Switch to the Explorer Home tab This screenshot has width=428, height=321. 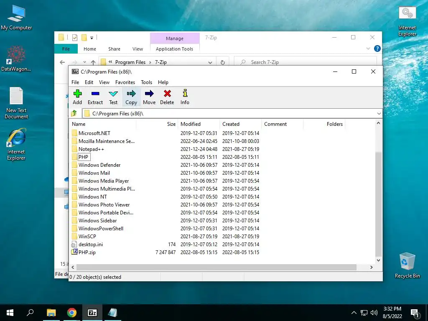(x=90, y=49)
